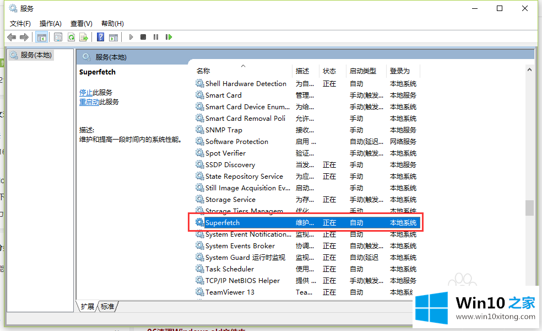Click gear icon next to Spot Verifier
Screen dimensions: 542x331
pyautogui.click(x=199, y=153)
